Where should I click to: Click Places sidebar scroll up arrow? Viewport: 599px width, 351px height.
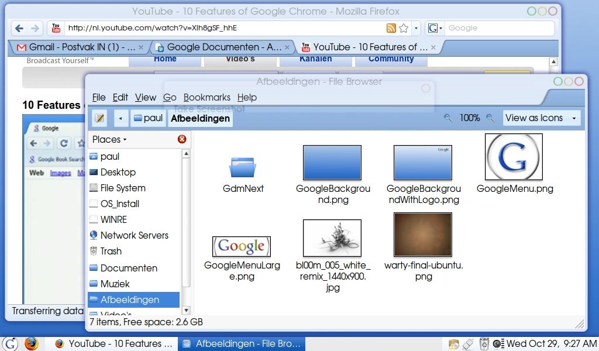pyautogui.click(x=186, y=153)
